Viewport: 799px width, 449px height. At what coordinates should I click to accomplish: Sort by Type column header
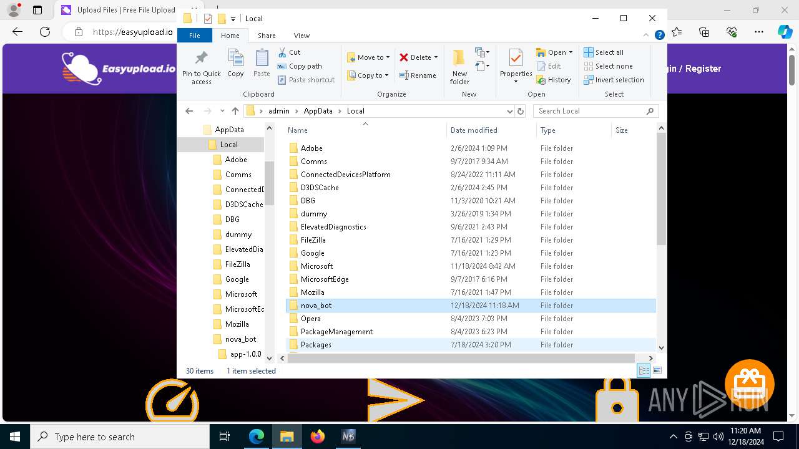573,130
